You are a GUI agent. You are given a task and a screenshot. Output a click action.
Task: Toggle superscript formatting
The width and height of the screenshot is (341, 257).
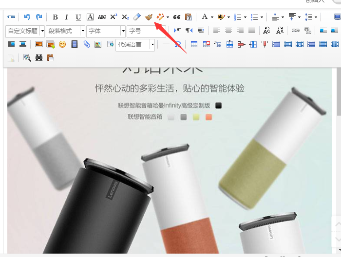click(114, 17)
